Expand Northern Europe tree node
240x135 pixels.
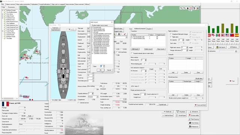(3, 10)
